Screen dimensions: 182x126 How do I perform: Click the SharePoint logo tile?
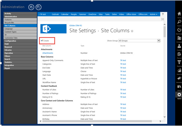click(x=54, y=29)
